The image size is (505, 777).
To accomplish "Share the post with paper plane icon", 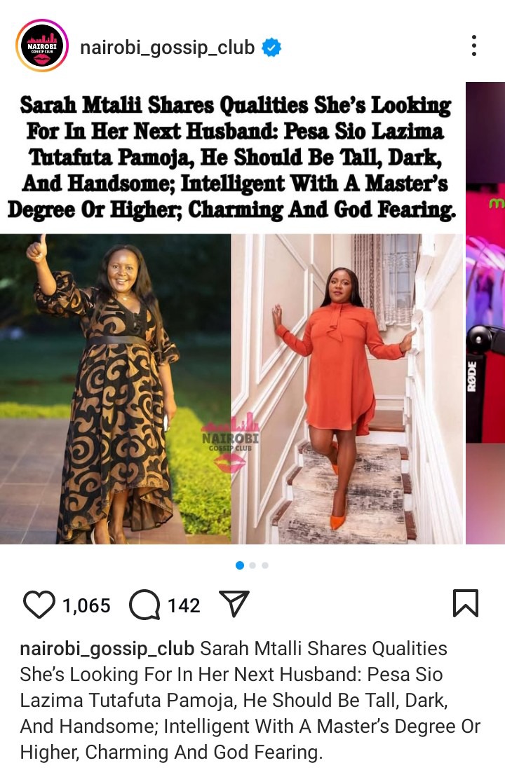I will pyautogui.click(x=234, y=603).
